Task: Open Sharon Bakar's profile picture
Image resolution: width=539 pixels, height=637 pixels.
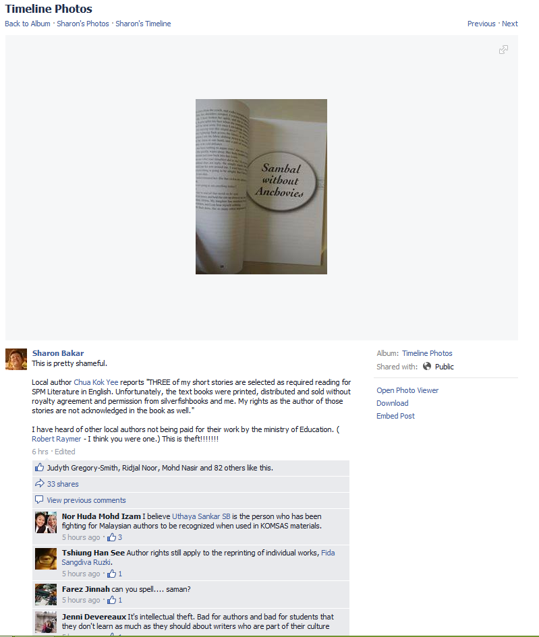Action: click(x=16, y=359)
